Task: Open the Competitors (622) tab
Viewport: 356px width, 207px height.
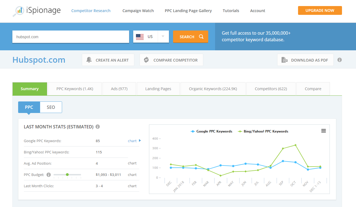Action: pos(271,89)
